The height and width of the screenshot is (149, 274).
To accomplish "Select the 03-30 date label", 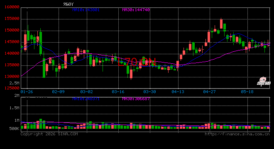I will pyautogui.click(x=149, y=91).
